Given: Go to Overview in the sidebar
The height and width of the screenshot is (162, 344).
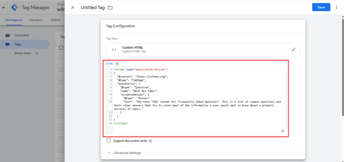Looking at the screenshot, I should click(x=21, y=35).
